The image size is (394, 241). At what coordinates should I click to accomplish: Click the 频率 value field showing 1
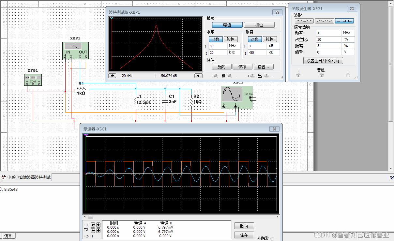pos(329,33)
